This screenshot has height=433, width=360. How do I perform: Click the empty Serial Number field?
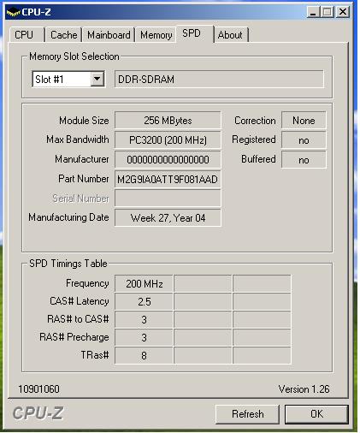click(x=168, y=199)
